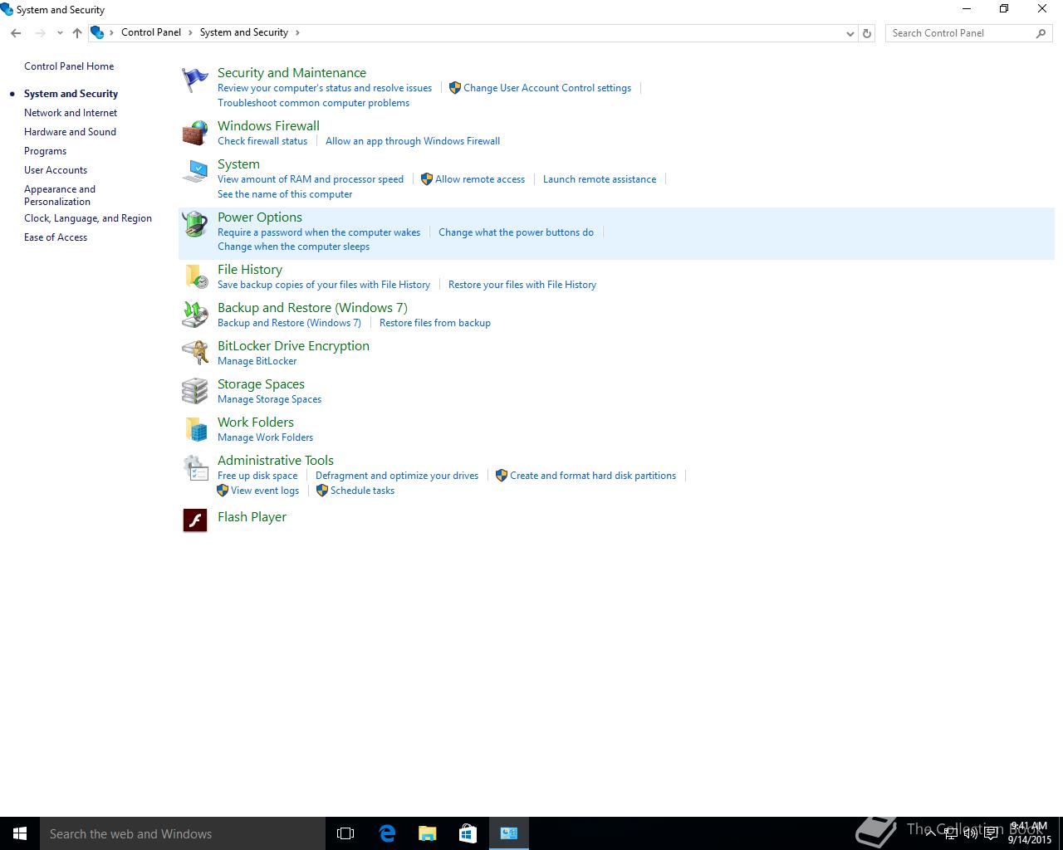Click Allow an app through Windows Firewall
Viewport: 1063px width, 850px height.
413,141
